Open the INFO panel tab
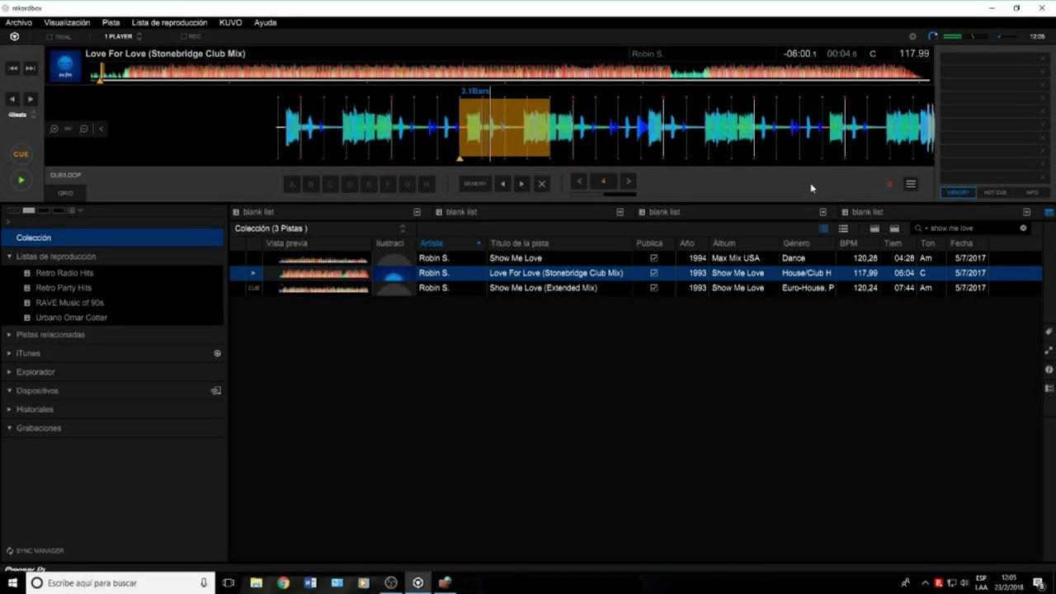 click(x=1032, y=192)
